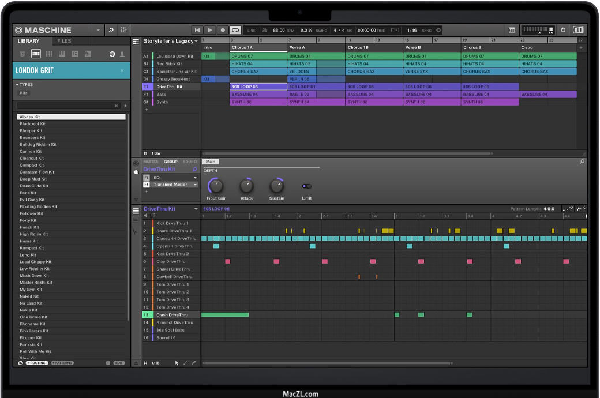Open the MASCHINE main menu arrow
600x398 pixels.
click(x=97, y=30)
